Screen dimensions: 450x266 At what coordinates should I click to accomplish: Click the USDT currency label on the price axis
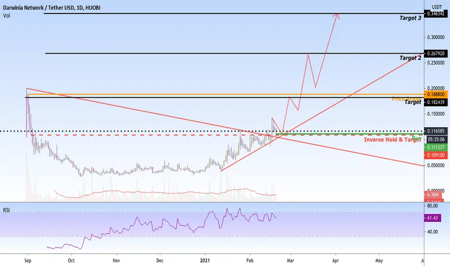tap(437, 7)
